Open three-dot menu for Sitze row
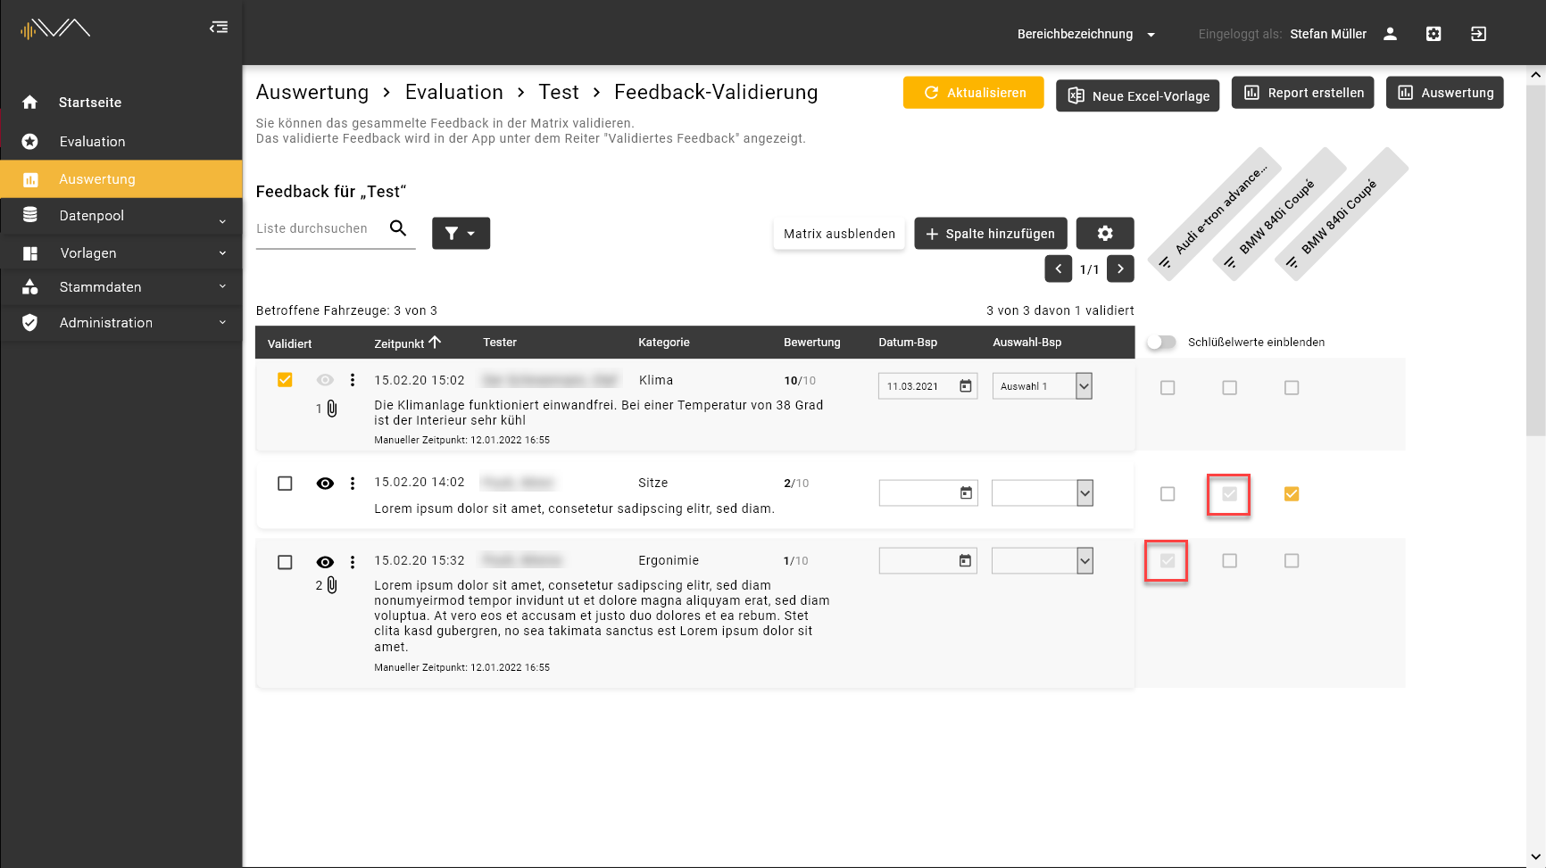This screenshot has width=1546, height=868. pyautogui.click(x=353, y=483)
